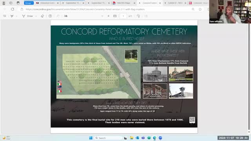
Task: Open Outlook from the taskbar
Action: (x=137, y=138)
